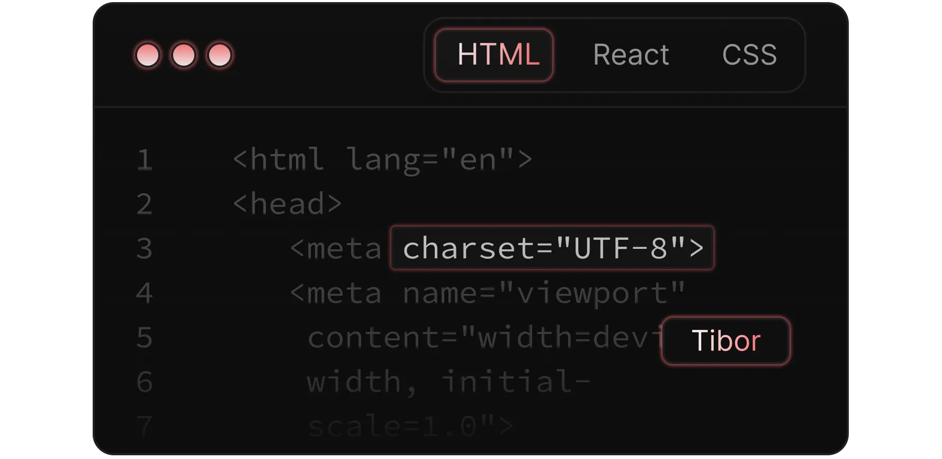Screen dimensions: 942x459
Task: Click the rightmost pink window dot
Action: [x=220, y=55]
